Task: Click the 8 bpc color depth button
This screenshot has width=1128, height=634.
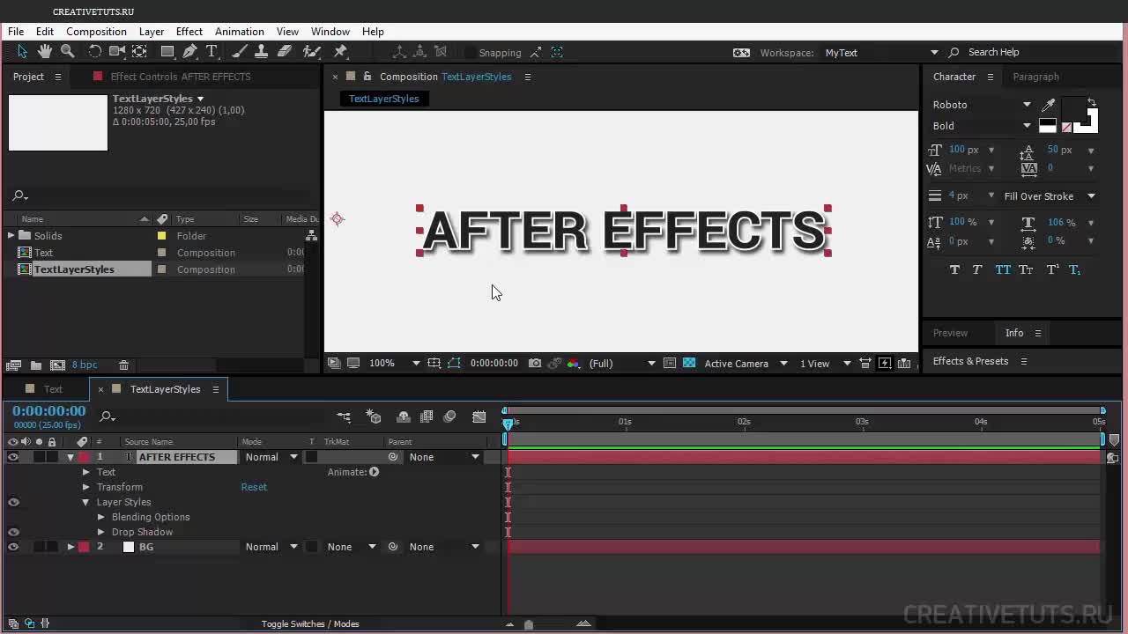Action: (x=85, y=365)
